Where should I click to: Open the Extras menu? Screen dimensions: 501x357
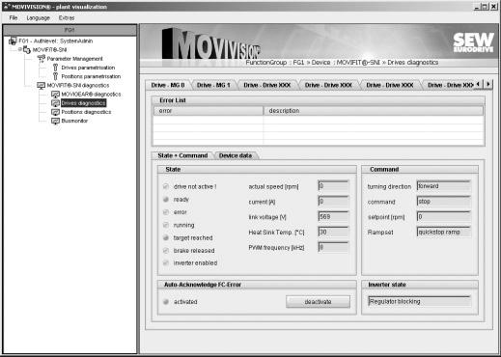[67, 18]
